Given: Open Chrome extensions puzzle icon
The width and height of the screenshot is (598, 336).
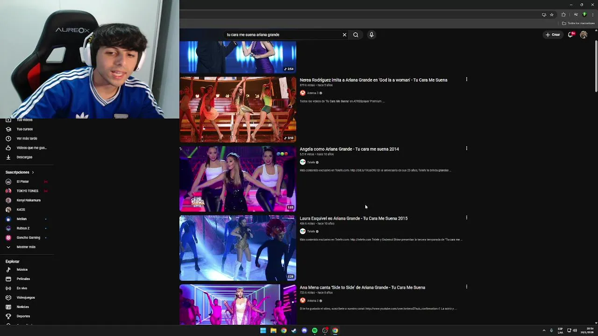Looking at the screenshot, I should click(563, 14).
